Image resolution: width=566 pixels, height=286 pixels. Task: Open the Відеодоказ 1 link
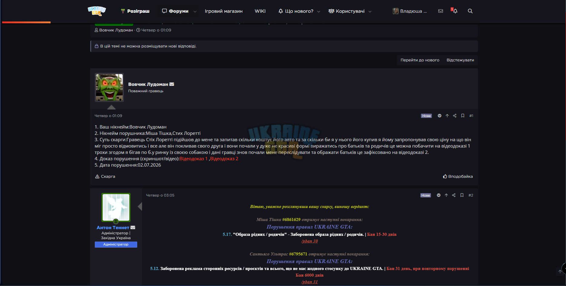click(x=194, y=159)
